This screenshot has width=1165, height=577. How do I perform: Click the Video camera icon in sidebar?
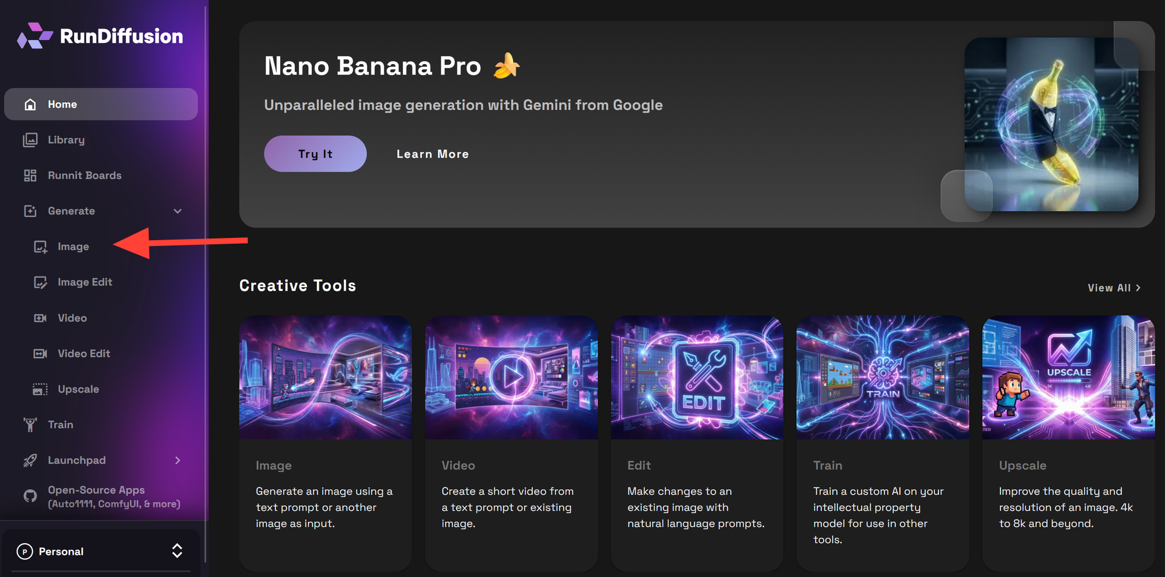(x=40, y=318)
